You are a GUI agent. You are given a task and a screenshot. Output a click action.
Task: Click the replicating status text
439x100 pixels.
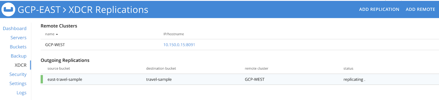click(354, 79)
